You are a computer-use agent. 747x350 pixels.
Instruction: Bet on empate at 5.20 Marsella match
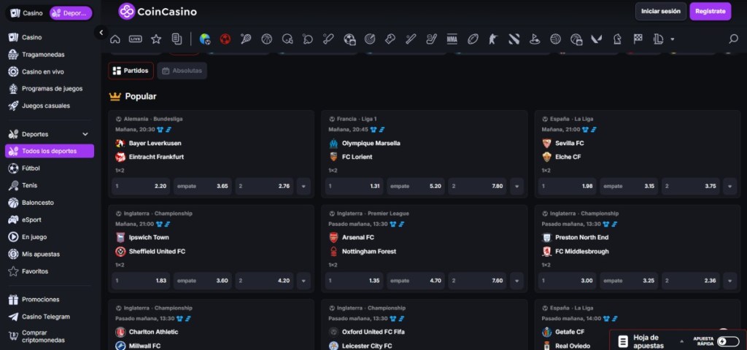point(415,186)
